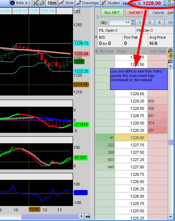The width and height of the screenshot is (175, 221).
Task: Click the orange 1214.34 price label
Action: click(81, 84)
